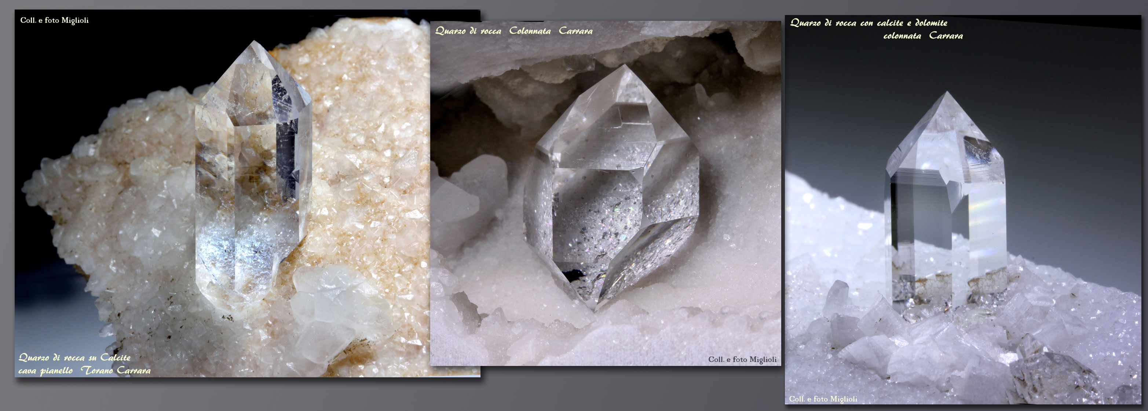The width and height of the screenshot is (1148, 411).
Task: Click 'colonnata Carrara' subtitle in right photo
Action: click(x=923, y=36)
